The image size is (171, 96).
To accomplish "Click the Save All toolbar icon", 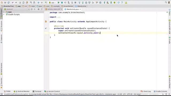I will coord(5,2).
